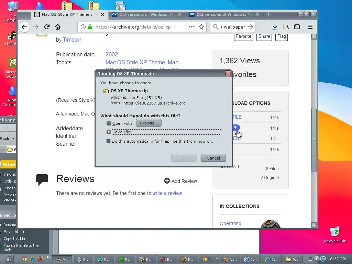Click 'Publish this file to the Web'
Viewport: 352px width, 264px height.
21,247
